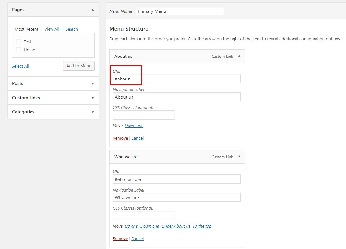Image resolution: width=346 pixels, height=249 pixels.
Task: Open the Search tab in Pages
Action: (x=71, y=29)
